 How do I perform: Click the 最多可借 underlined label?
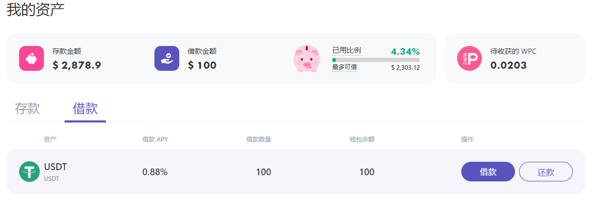point(345,67)
